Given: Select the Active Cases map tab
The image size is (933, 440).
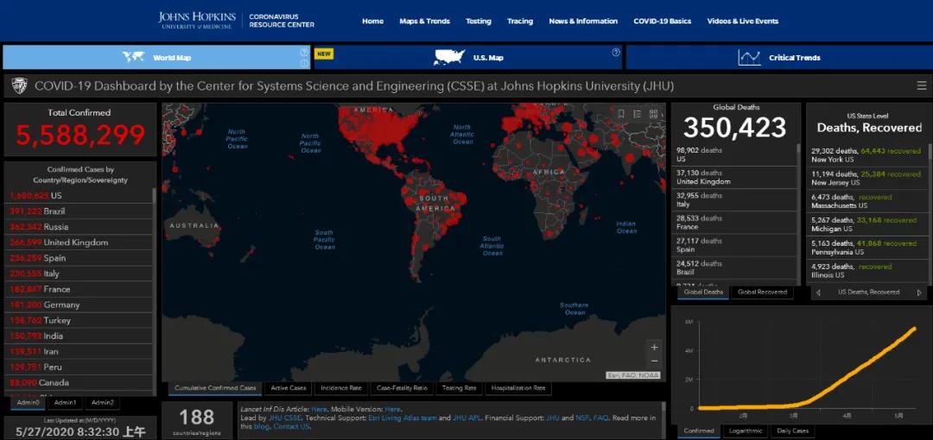Looking at the screenshot, I should point(288,388).
